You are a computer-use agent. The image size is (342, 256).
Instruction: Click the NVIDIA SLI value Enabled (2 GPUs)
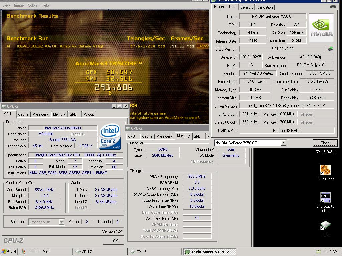(x=287, y=131)
